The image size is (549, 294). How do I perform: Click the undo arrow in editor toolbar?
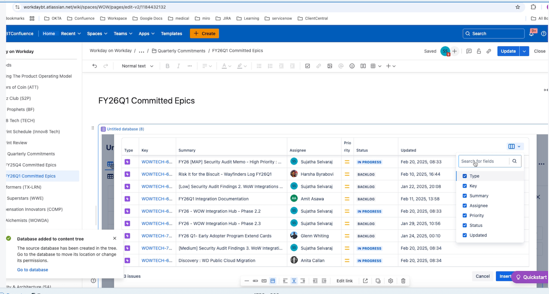click(95, 66)
